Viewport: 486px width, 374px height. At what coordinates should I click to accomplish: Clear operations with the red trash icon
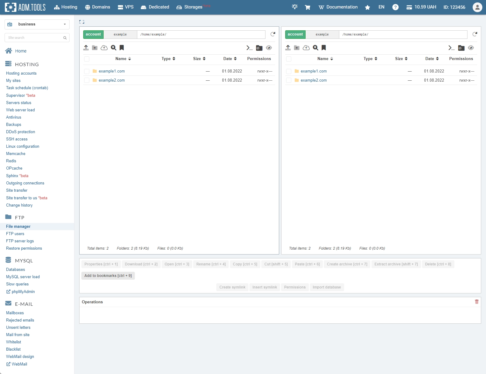coord(477,302)
